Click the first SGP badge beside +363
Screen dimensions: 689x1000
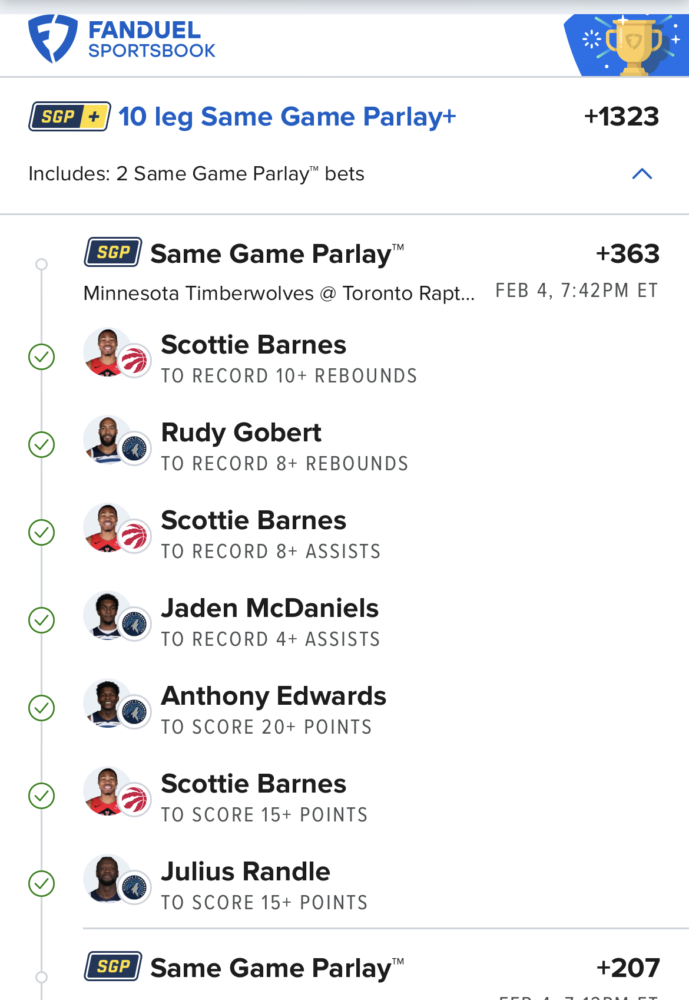pyautogui.click(x=113, y=253)
